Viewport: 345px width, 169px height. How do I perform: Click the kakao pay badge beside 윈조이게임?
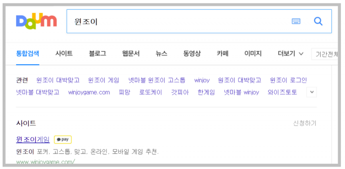point(63,139)
